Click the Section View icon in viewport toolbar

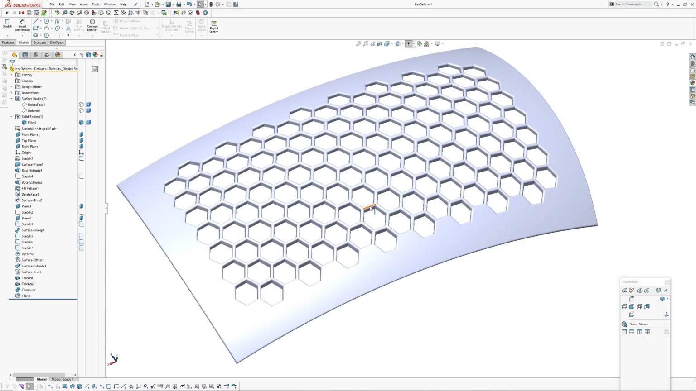pyautogui.click(x=380, y=44)
